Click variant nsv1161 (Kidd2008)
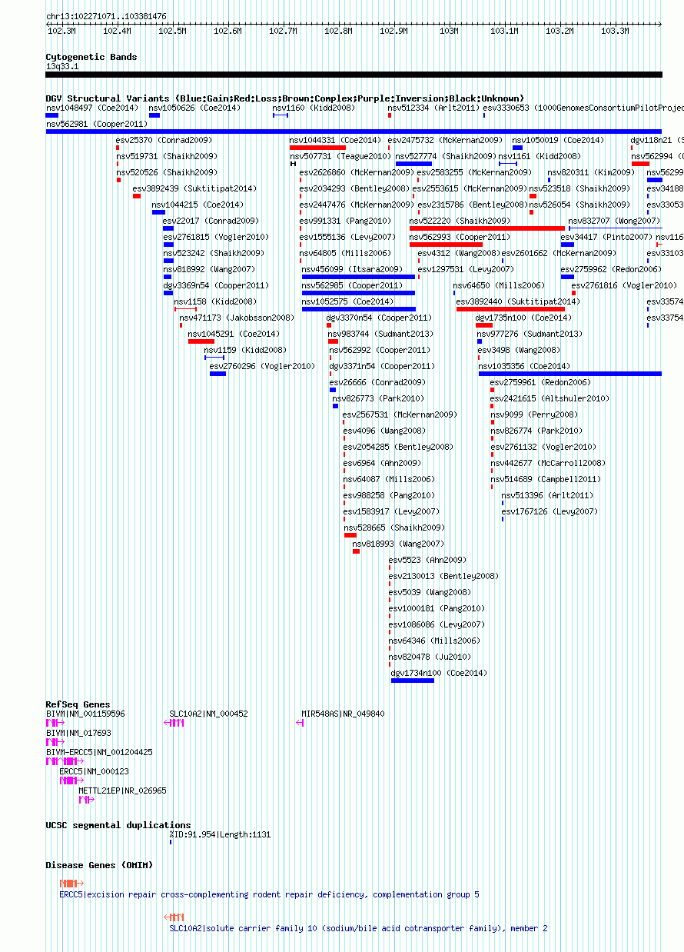This screenshot has height=952, width=684. [x=508, y=164]
